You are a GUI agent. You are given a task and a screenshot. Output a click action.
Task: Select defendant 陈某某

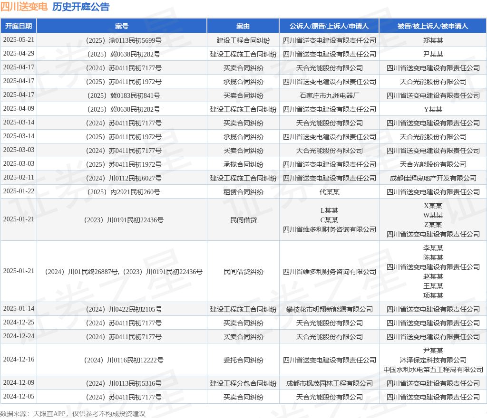click(x=433, y=257)
